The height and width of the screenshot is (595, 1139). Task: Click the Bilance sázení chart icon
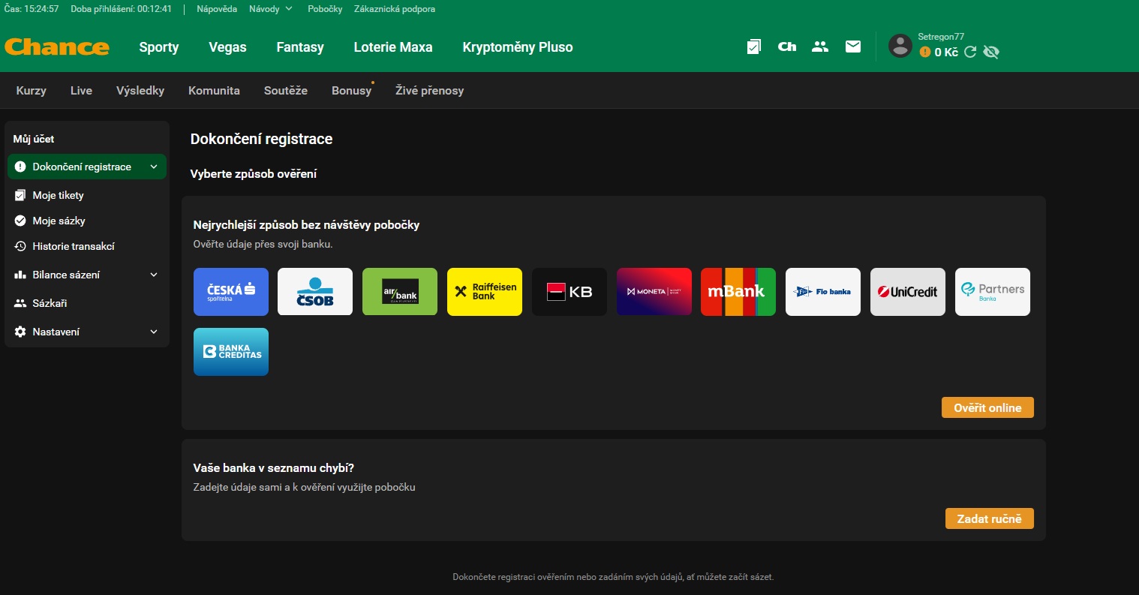(20, 275)
